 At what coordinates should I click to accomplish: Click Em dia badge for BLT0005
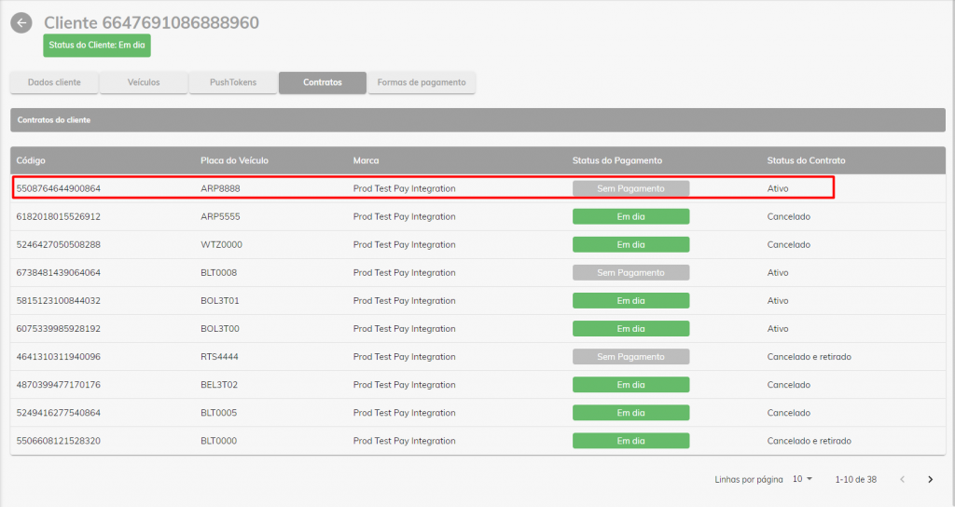pos(631,413)
